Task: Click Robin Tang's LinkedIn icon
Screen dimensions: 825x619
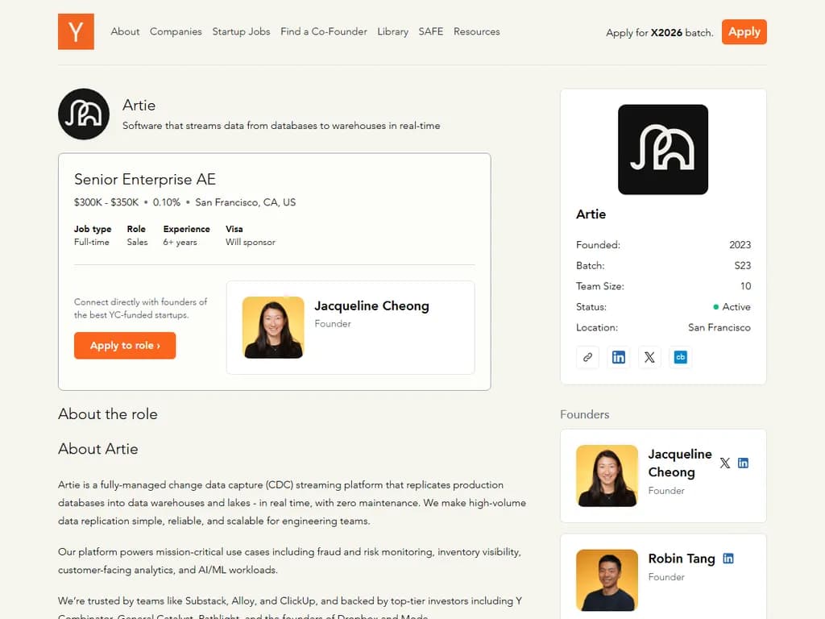Action: [x=728, y=558]
